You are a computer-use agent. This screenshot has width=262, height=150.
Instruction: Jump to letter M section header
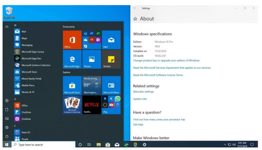[15, 25]
